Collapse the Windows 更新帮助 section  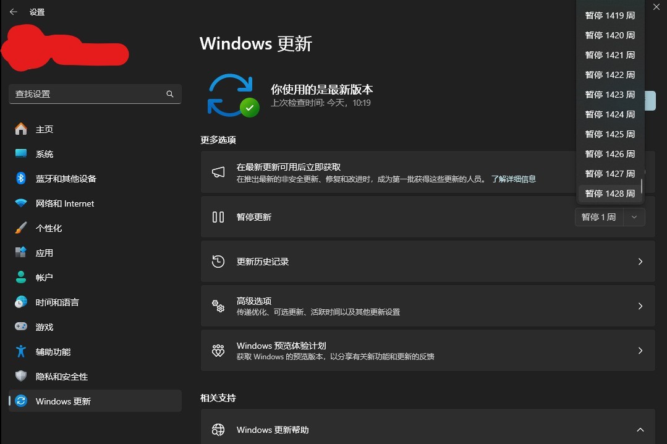[x=640, y=429]
